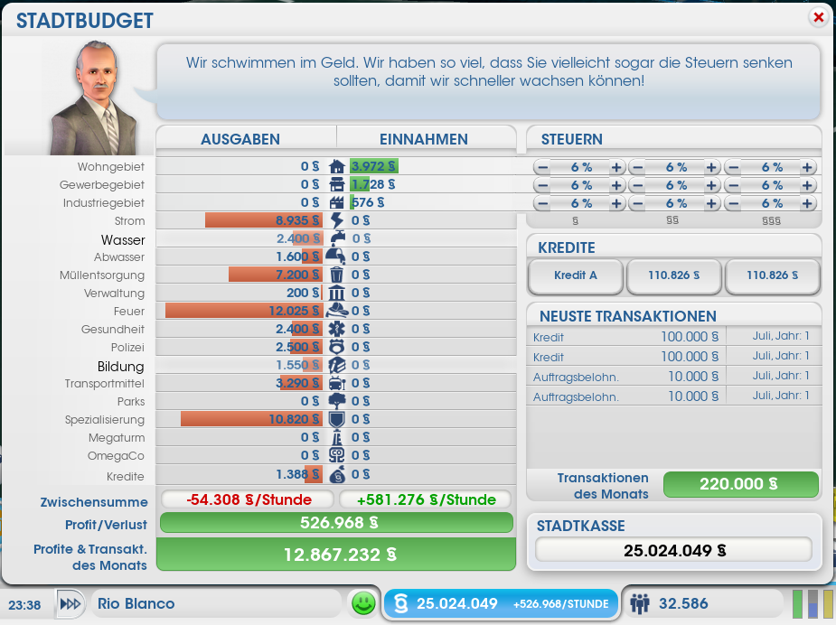The image size is (836, 625).
Task: Click the water faucet Wasser icon
Action: (x=336, y=238)
